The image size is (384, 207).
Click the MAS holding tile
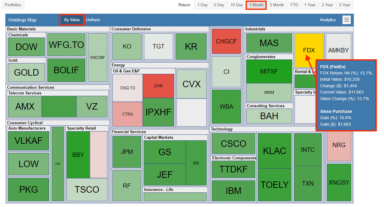tap(269, 43)
